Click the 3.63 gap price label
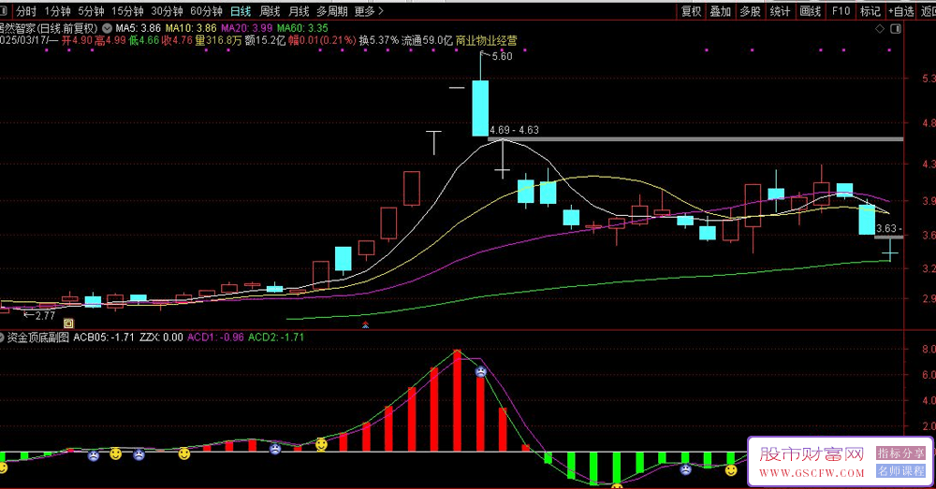Image resolution: width=936 pixels, height=489 pixels. click(887, 228)
